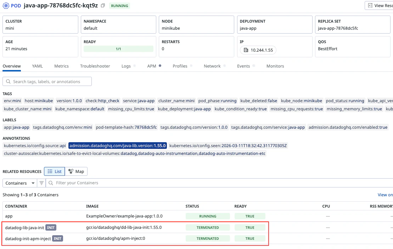The image size is (393, 249).
Task: Click the search icon in the containers filter
Action: 51,183
